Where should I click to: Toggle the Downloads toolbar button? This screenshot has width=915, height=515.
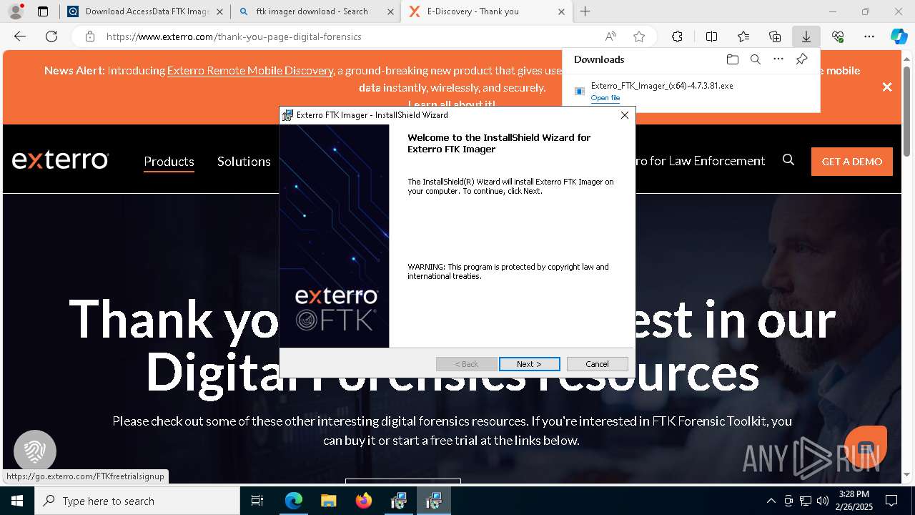tap(806, 36)
